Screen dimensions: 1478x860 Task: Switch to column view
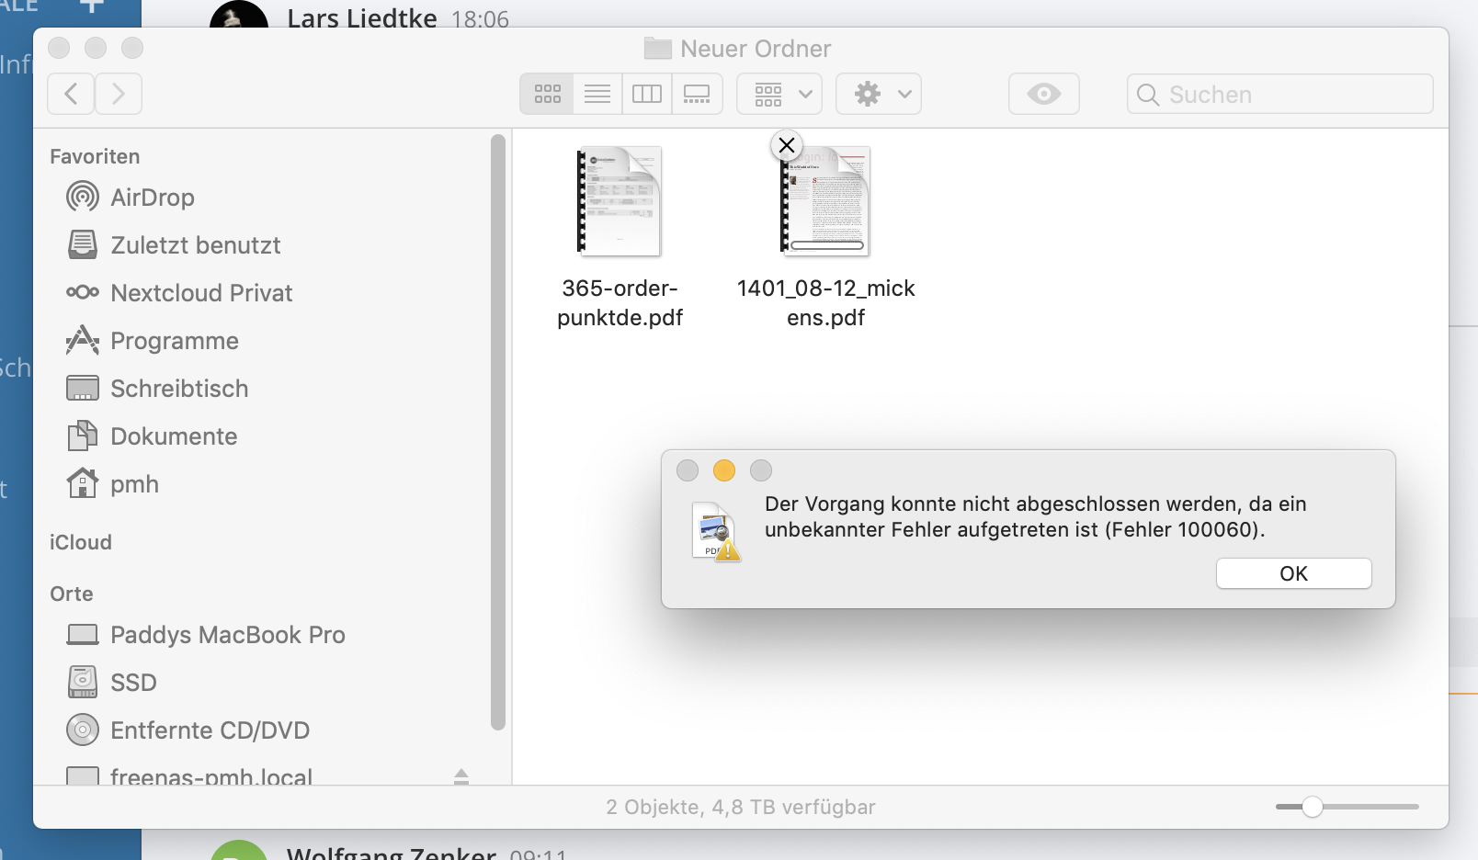pos(647,94)
